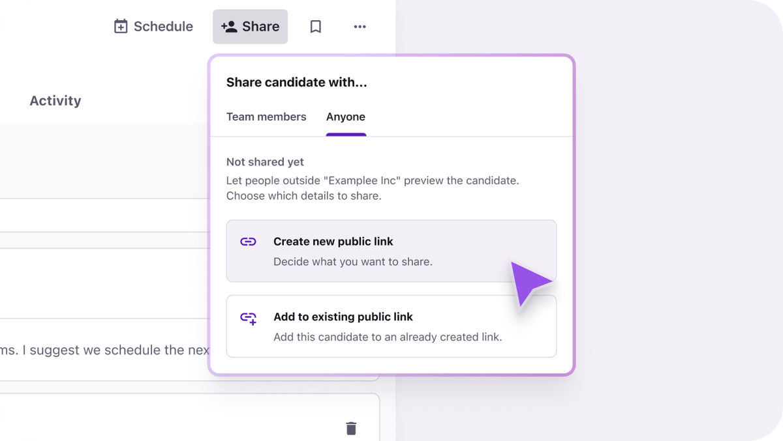Screen dimensions: 783x441
Task: Click the trash can icon on the bottom note card
Action: coord(352,428)
